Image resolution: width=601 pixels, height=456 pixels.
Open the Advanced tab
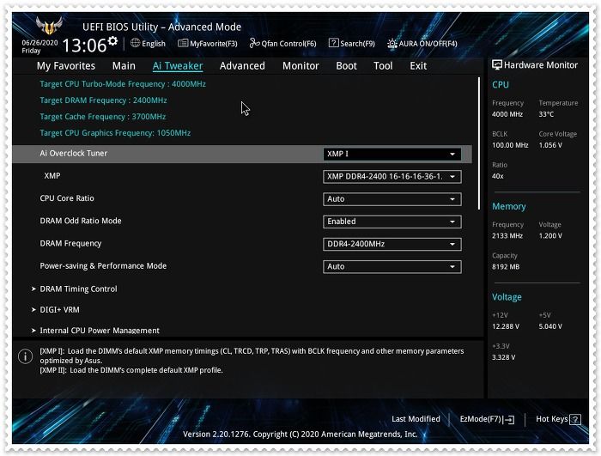click(x=242, y=66)
